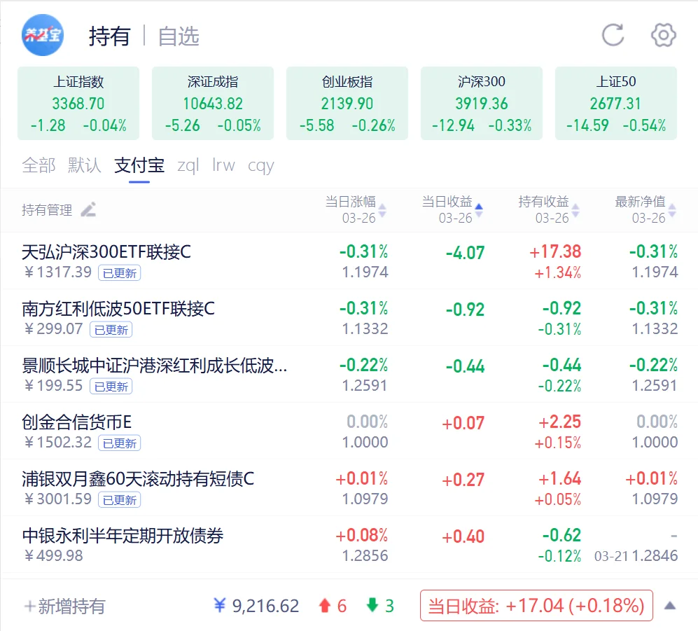
Task: Click the 已更新 badge under 创金合信货币E
Action: point(119,443)
